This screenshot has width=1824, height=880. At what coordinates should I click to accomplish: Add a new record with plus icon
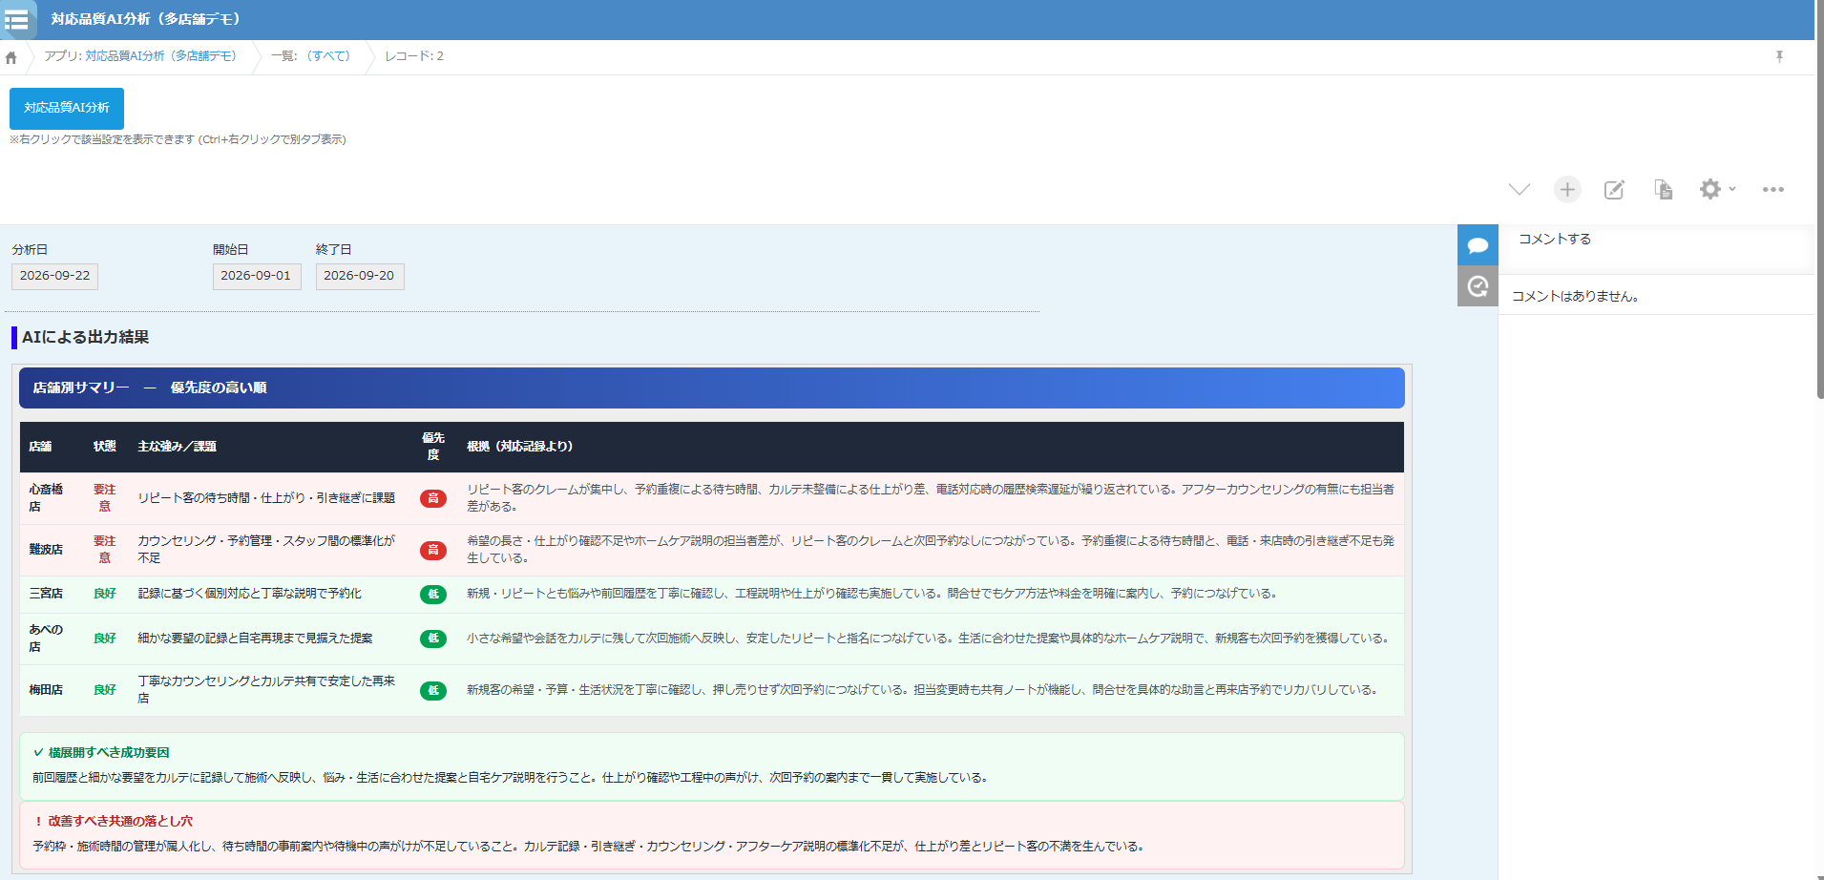1567,189
